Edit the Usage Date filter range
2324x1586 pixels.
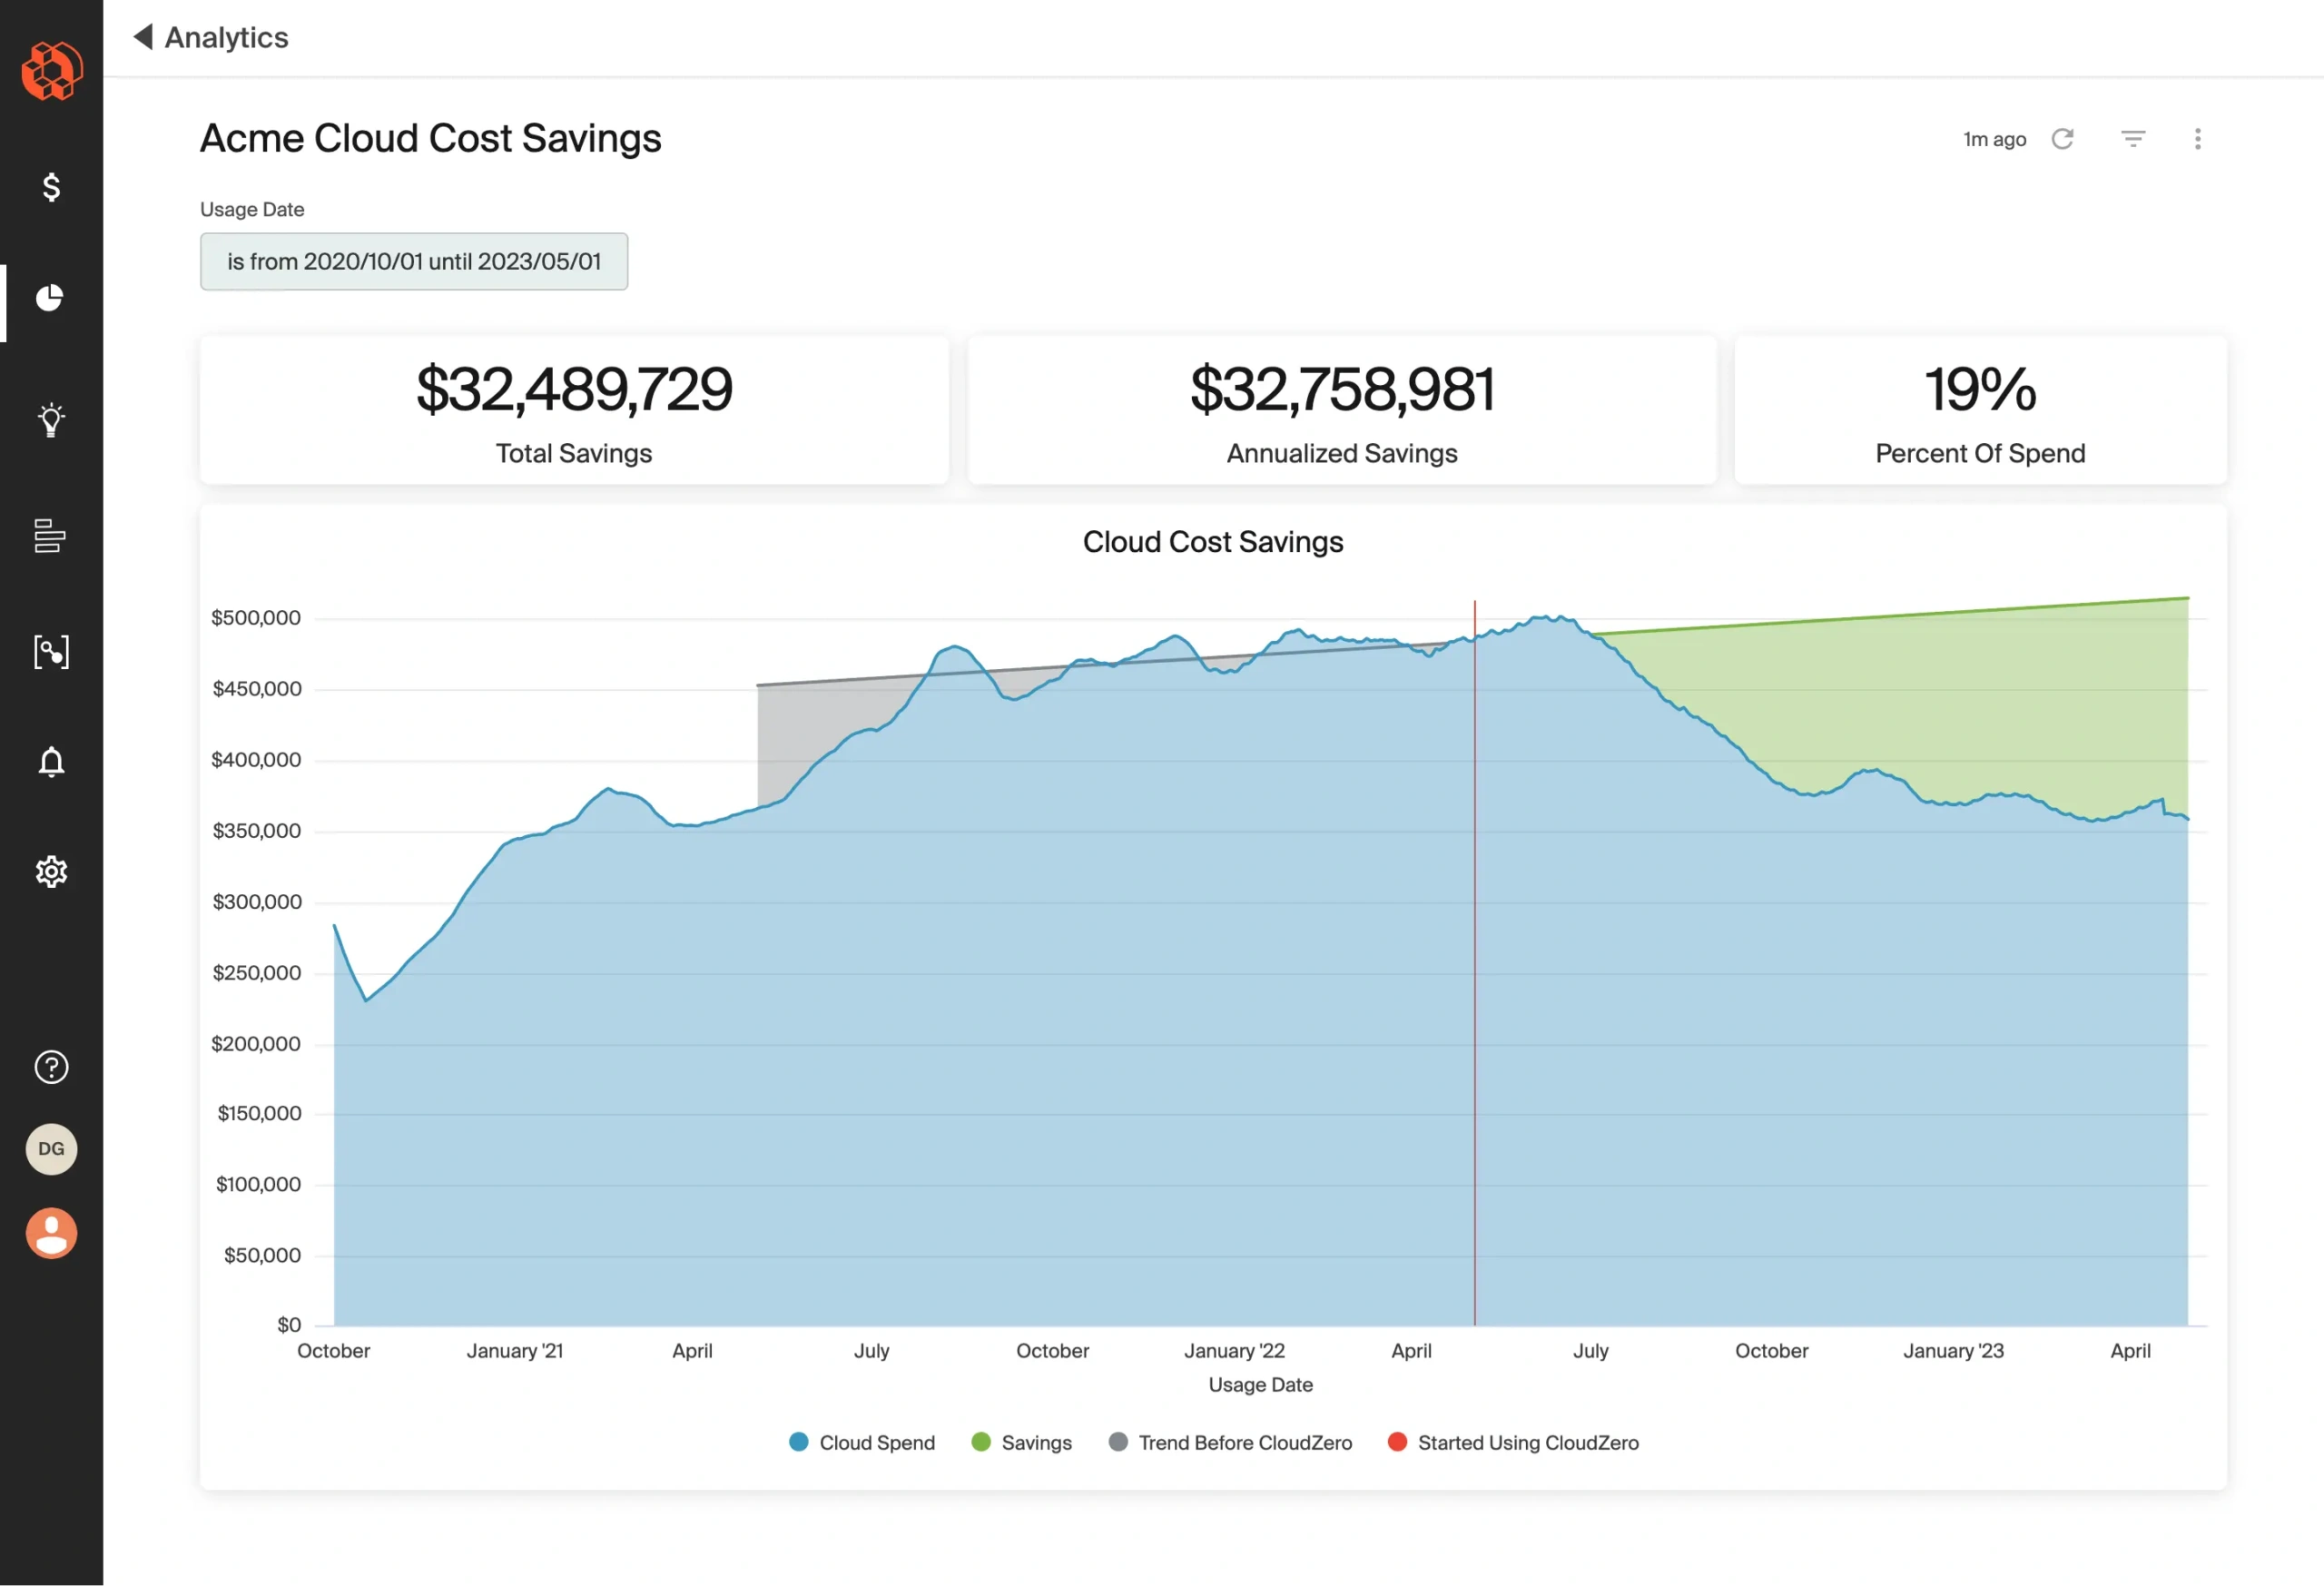click(x=414, y=262)
